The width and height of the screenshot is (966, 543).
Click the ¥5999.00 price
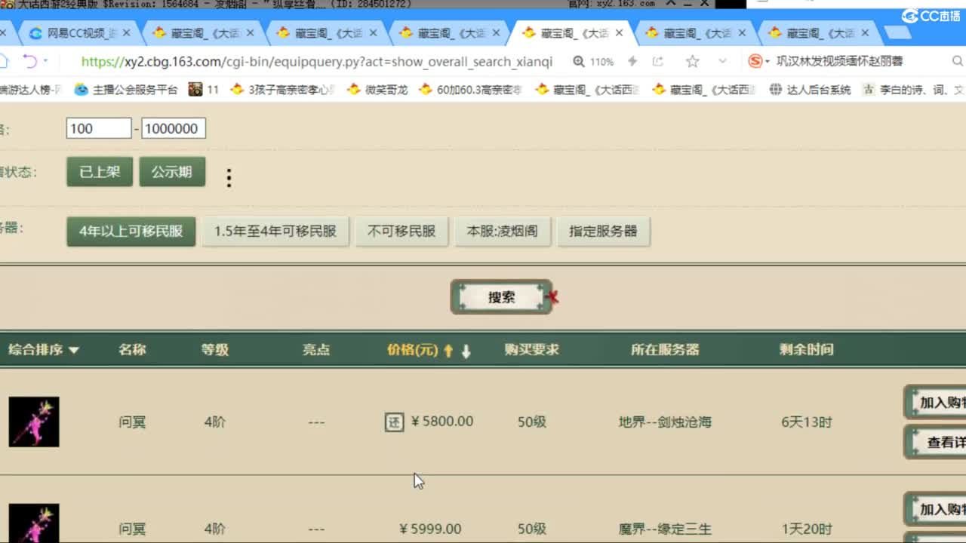tap(430, 529)
